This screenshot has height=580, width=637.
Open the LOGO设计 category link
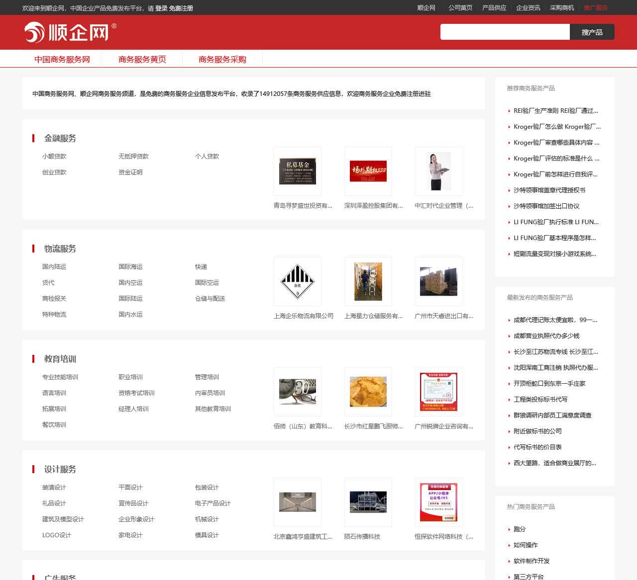(x=56, y=535)
